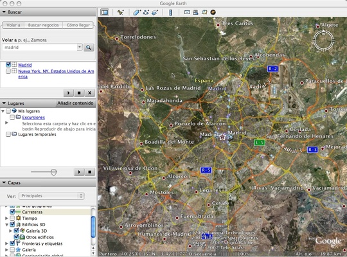Image resolution: width=347 pixels, height=257 pixels.
Task: Click the Fronteras y etiquetas flag icon
Action: pyautogui.click(x=19, y=244)
